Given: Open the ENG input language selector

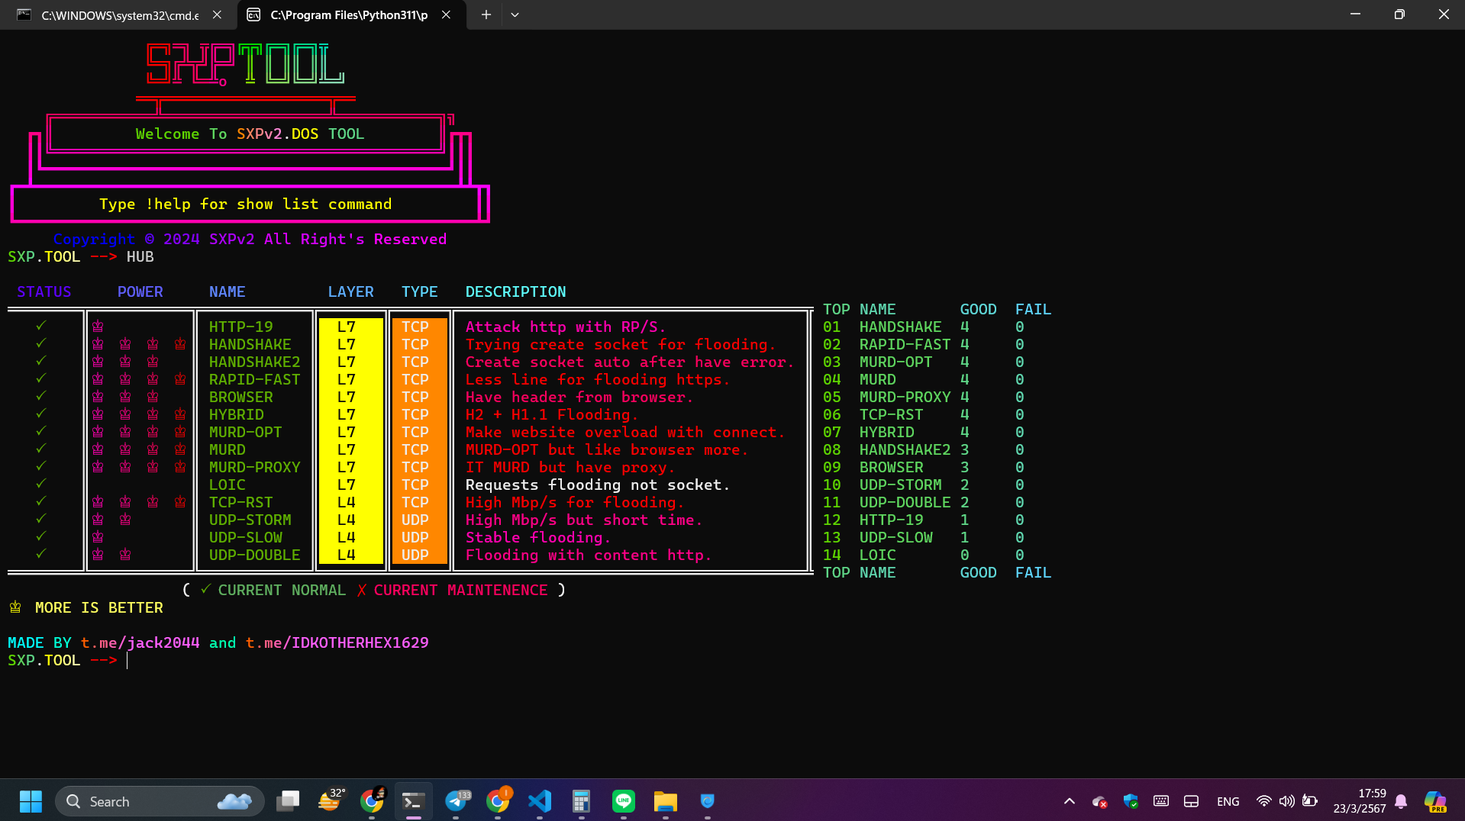Looking at the screenshot, I should tap(1228, 801).
